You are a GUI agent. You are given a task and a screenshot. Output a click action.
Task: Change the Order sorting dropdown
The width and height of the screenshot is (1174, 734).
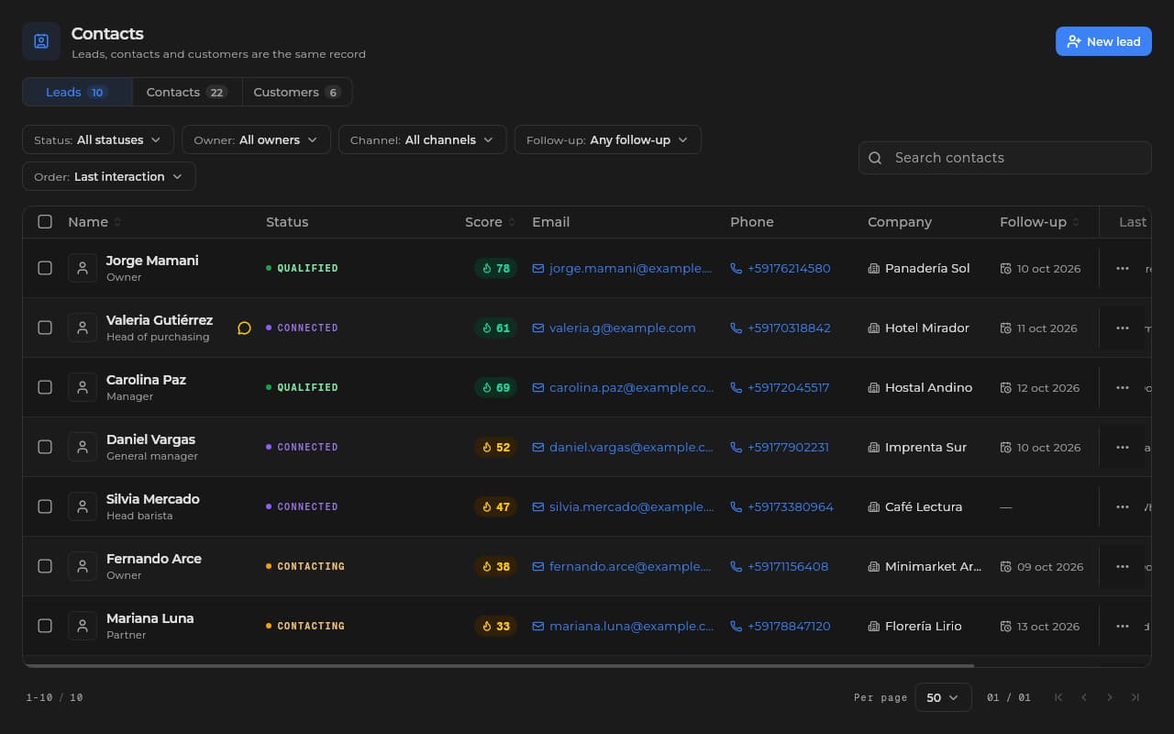(x=109, y=176)
